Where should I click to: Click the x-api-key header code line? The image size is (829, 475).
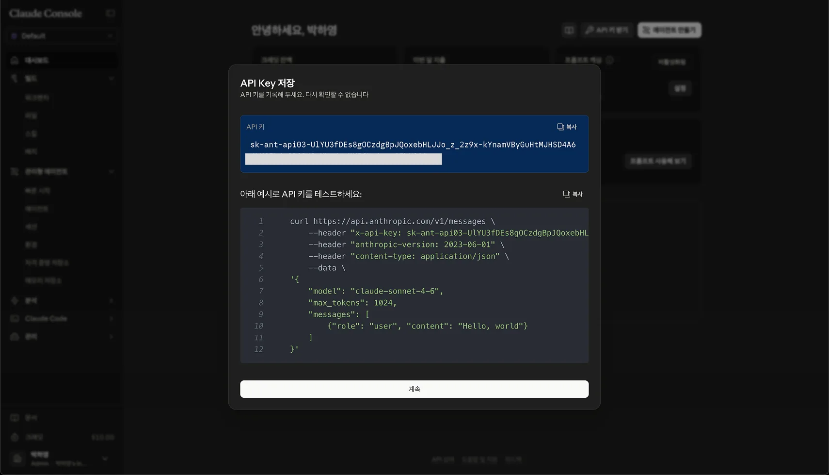click(x=448, y=233)
